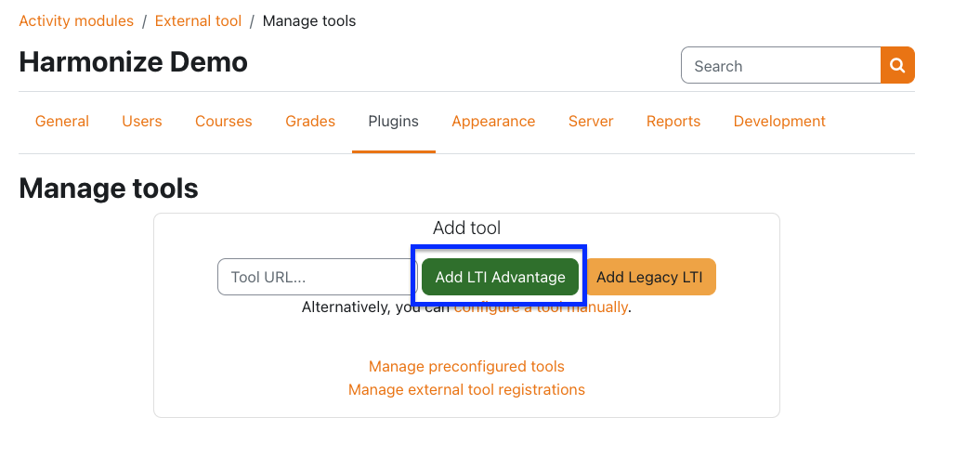Go to the Reports tab
The height and width of the screenshot is (457, 954).
coord(673,122)
